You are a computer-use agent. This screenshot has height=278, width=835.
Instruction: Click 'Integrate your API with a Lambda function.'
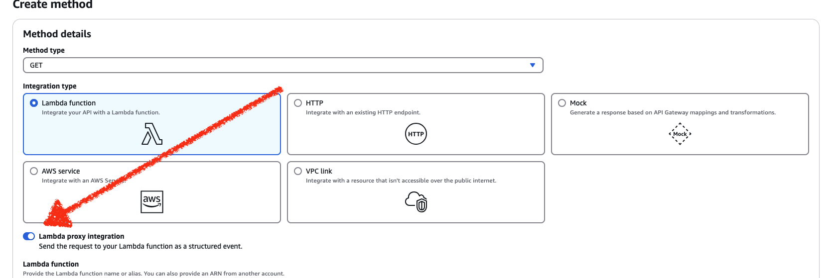101,112
